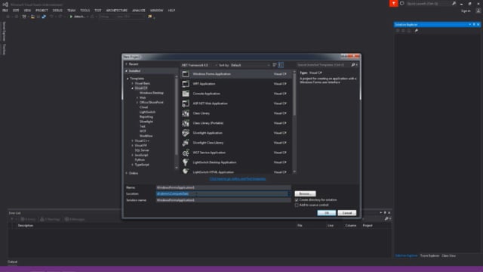Open the TOOLS menu
Screen dimensions: 483x272
85,11
